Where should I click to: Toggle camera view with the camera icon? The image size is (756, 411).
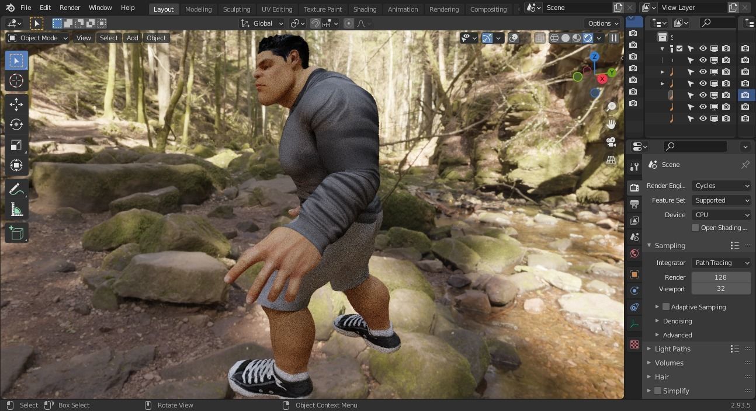[x=611, y=142]
